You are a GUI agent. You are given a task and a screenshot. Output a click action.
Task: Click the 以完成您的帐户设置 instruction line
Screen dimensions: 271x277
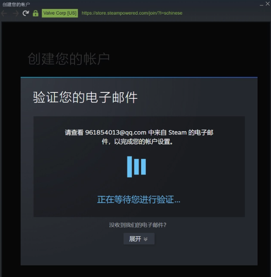(137, 141)
